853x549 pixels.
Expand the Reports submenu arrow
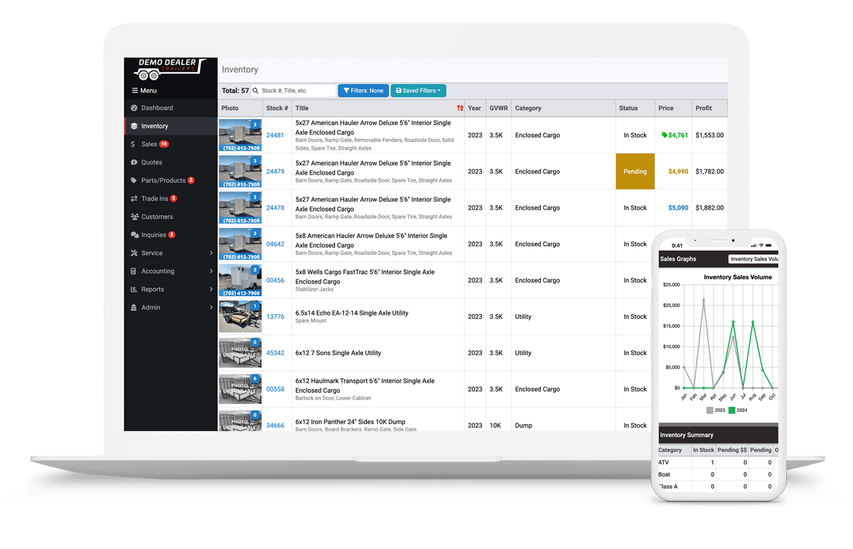pyautogui.click(x=211, y=290)
